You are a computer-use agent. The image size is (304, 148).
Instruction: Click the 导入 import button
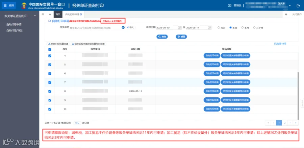click(130, 28)
